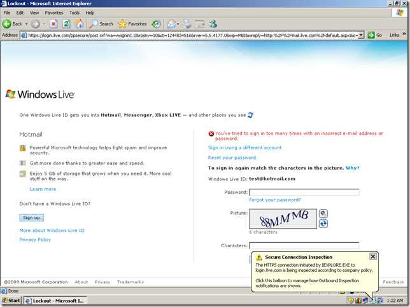Print the page with the printer icon

tap(187, 24)
